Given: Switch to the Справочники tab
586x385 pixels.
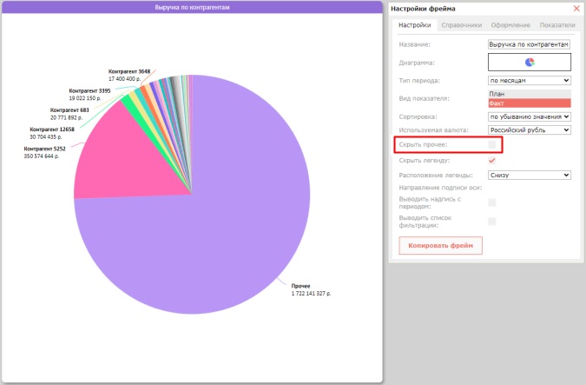Looking at the screenshot, I should point(461,25).
